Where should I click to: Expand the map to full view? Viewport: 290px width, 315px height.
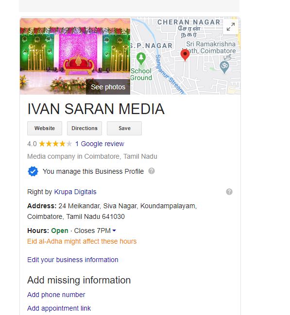point(231,27)
